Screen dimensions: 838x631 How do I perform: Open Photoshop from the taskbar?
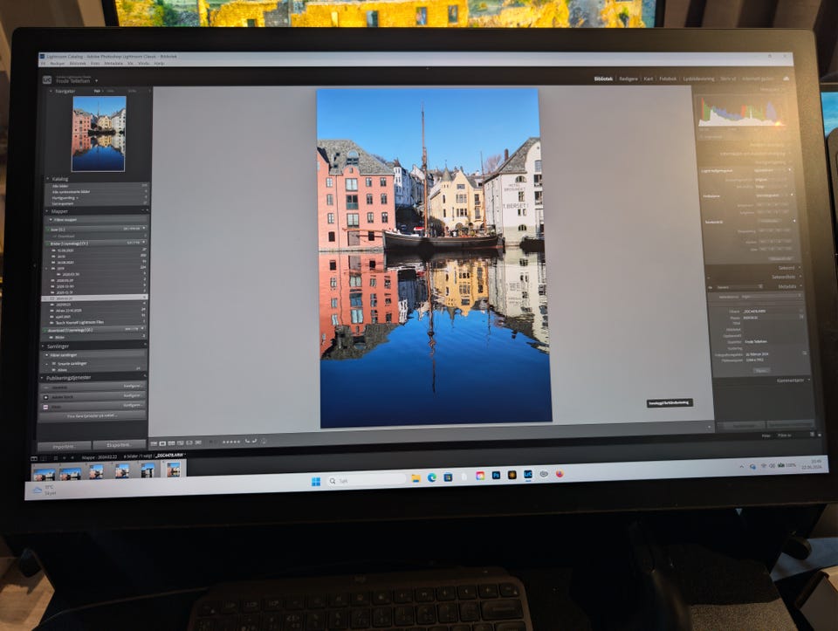pos(496,475)
